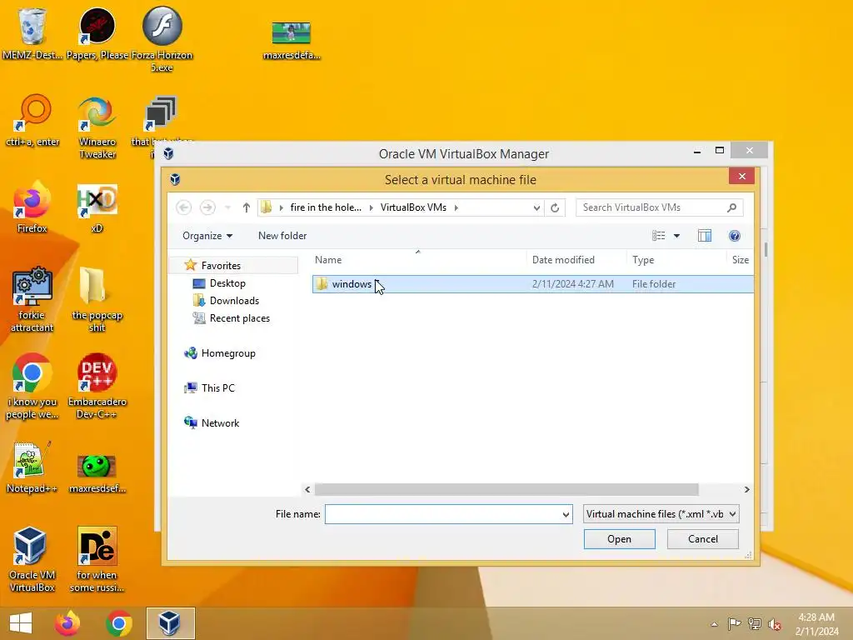
Task: Click the Forward navigation arrow in dialog
Action: (x=207, y=207)
